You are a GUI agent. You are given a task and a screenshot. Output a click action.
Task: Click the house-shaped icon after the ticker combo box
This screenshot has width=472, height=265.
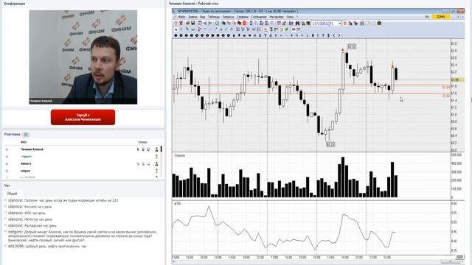pyautogui.click(x=379, y=23)
